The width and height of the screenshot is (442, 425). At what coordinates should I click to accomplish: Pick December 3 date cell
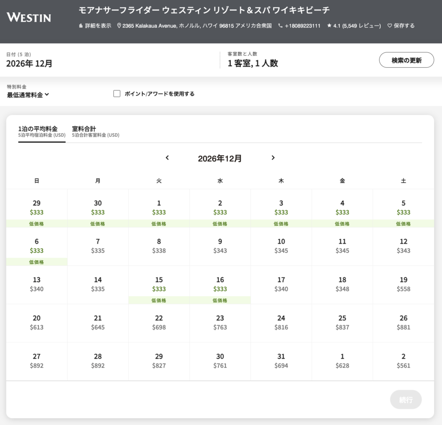tap(281, 209)
